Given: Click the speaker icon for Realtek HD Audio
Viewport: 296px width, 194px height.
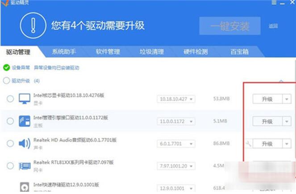Looking at the screenshot, I should pyautogui.click(x=25, y=143).
